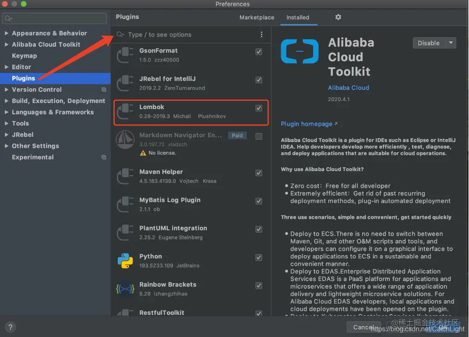The image size is (469, 337).
Task: Click the plugin version 2020.4.1 text
Action: 339,99
